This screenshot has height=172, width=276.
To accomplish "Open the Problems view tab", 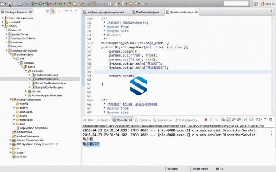I will (x=143, y=120).
